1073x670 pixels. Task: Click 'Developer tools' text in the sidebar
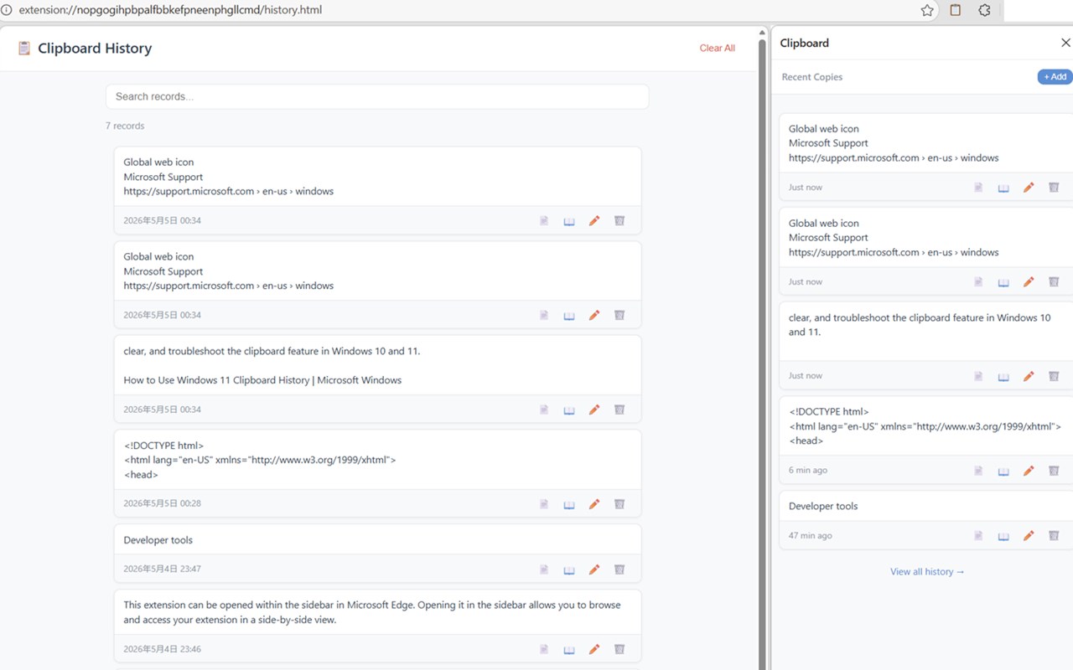pos(823,506)
